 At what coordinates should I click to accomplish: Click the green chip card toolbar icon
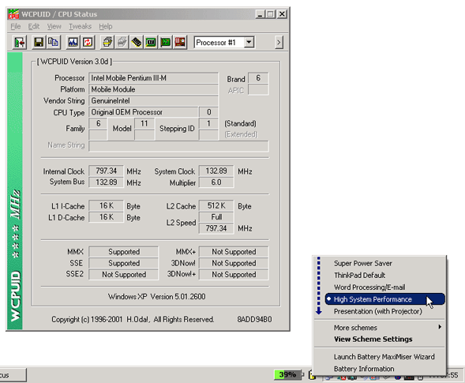pyautogui.click(x=151, y=43)
